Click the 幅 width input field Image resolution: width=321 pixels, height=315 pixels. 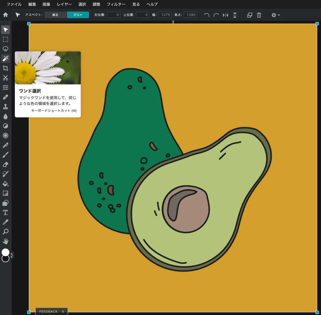pyautogui.click(x=165, y=14)
